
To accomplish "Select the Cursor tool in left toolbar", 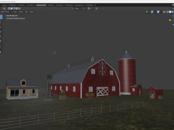I will (x=1, y=22).
